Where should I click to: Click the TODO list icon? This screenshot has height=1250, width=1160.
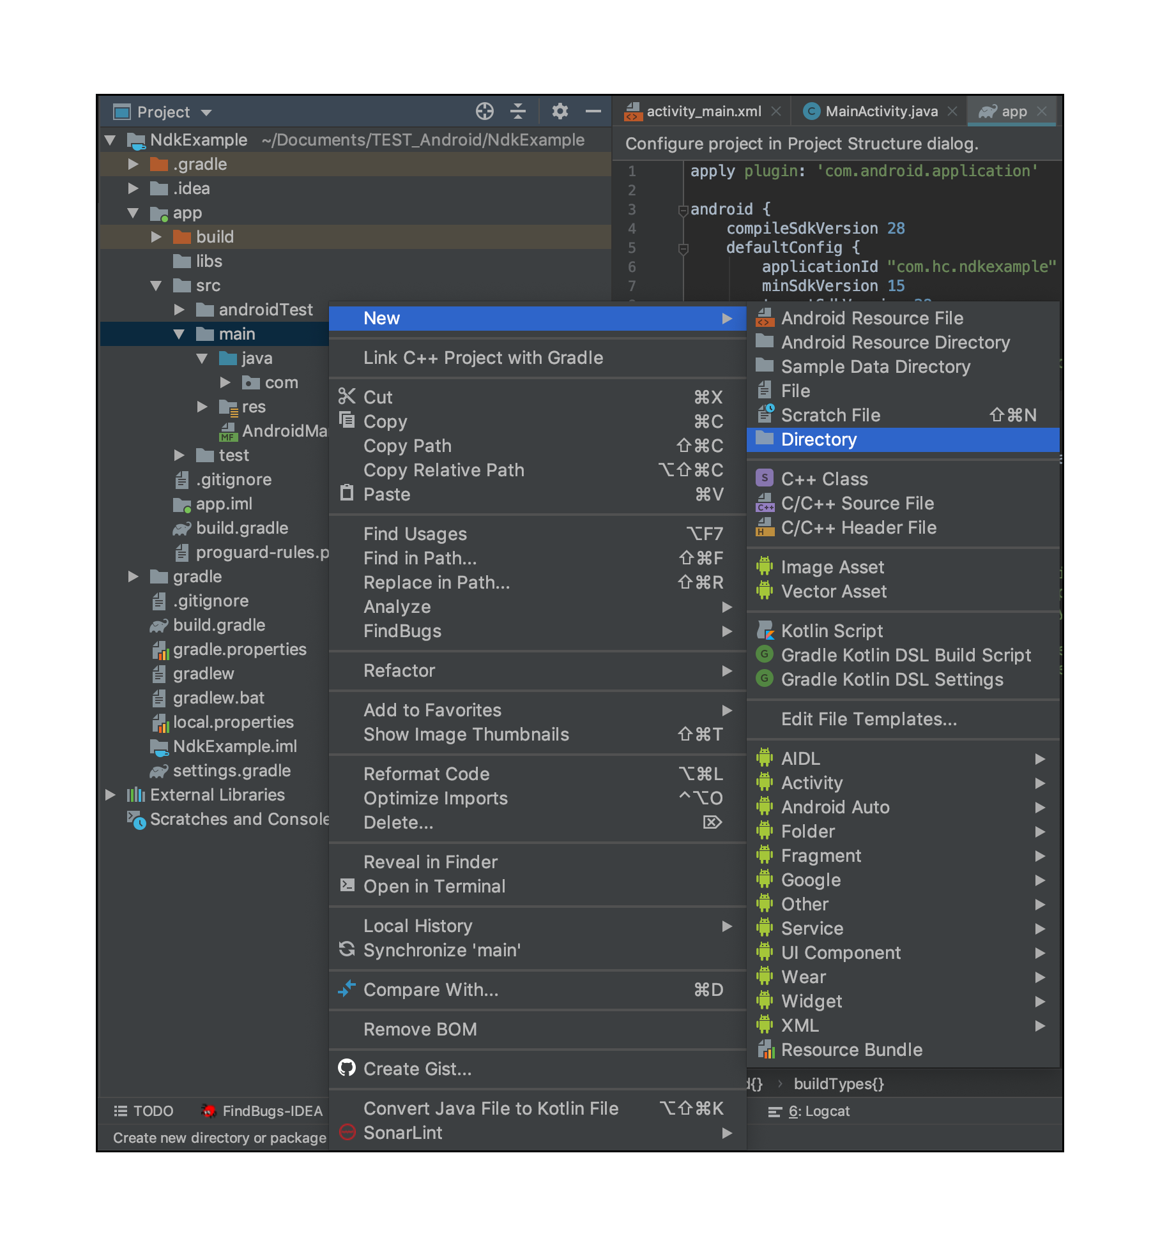(x=120, y=1111)
